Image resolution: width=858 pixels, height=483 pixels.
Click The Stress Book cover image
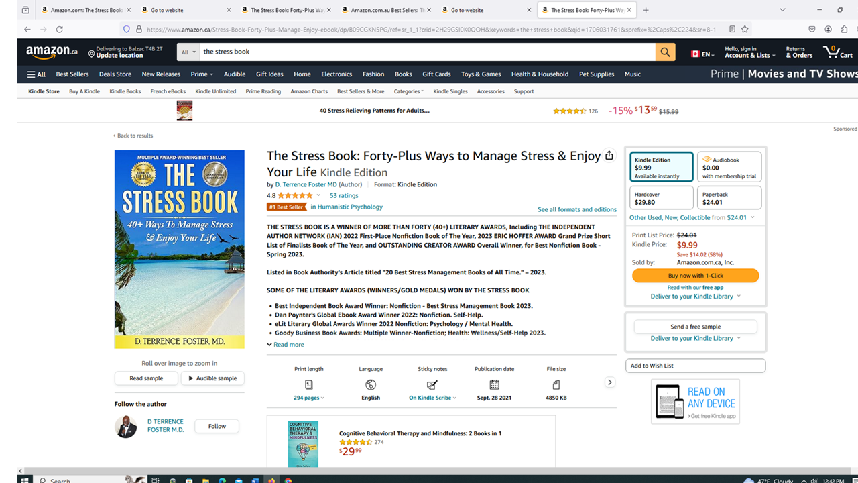(x=180, y=249)
